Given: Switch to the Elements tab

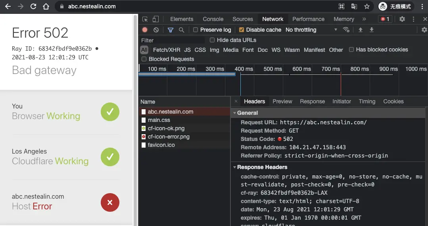Looking at the screenshot, I should click(x=182, y=19).
